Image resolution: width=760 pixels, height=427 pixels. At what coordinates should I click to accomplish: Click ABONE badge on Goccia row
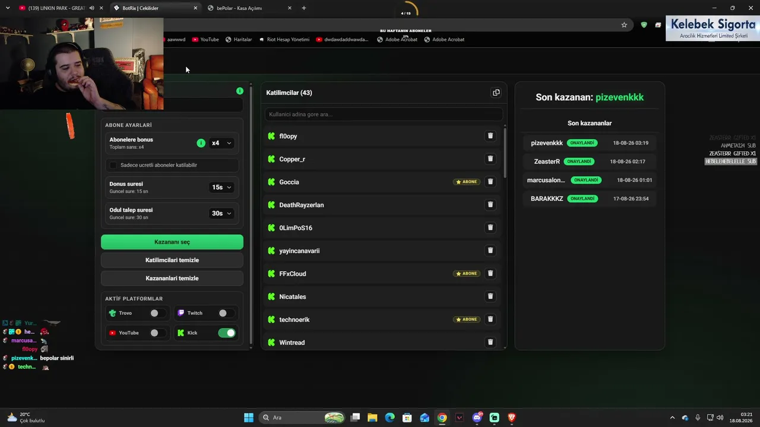click(467, 182)
